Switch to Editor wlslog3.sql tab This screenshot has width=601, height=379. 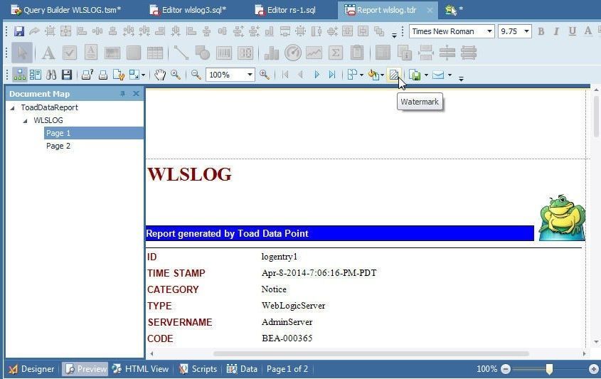(188, 10)
